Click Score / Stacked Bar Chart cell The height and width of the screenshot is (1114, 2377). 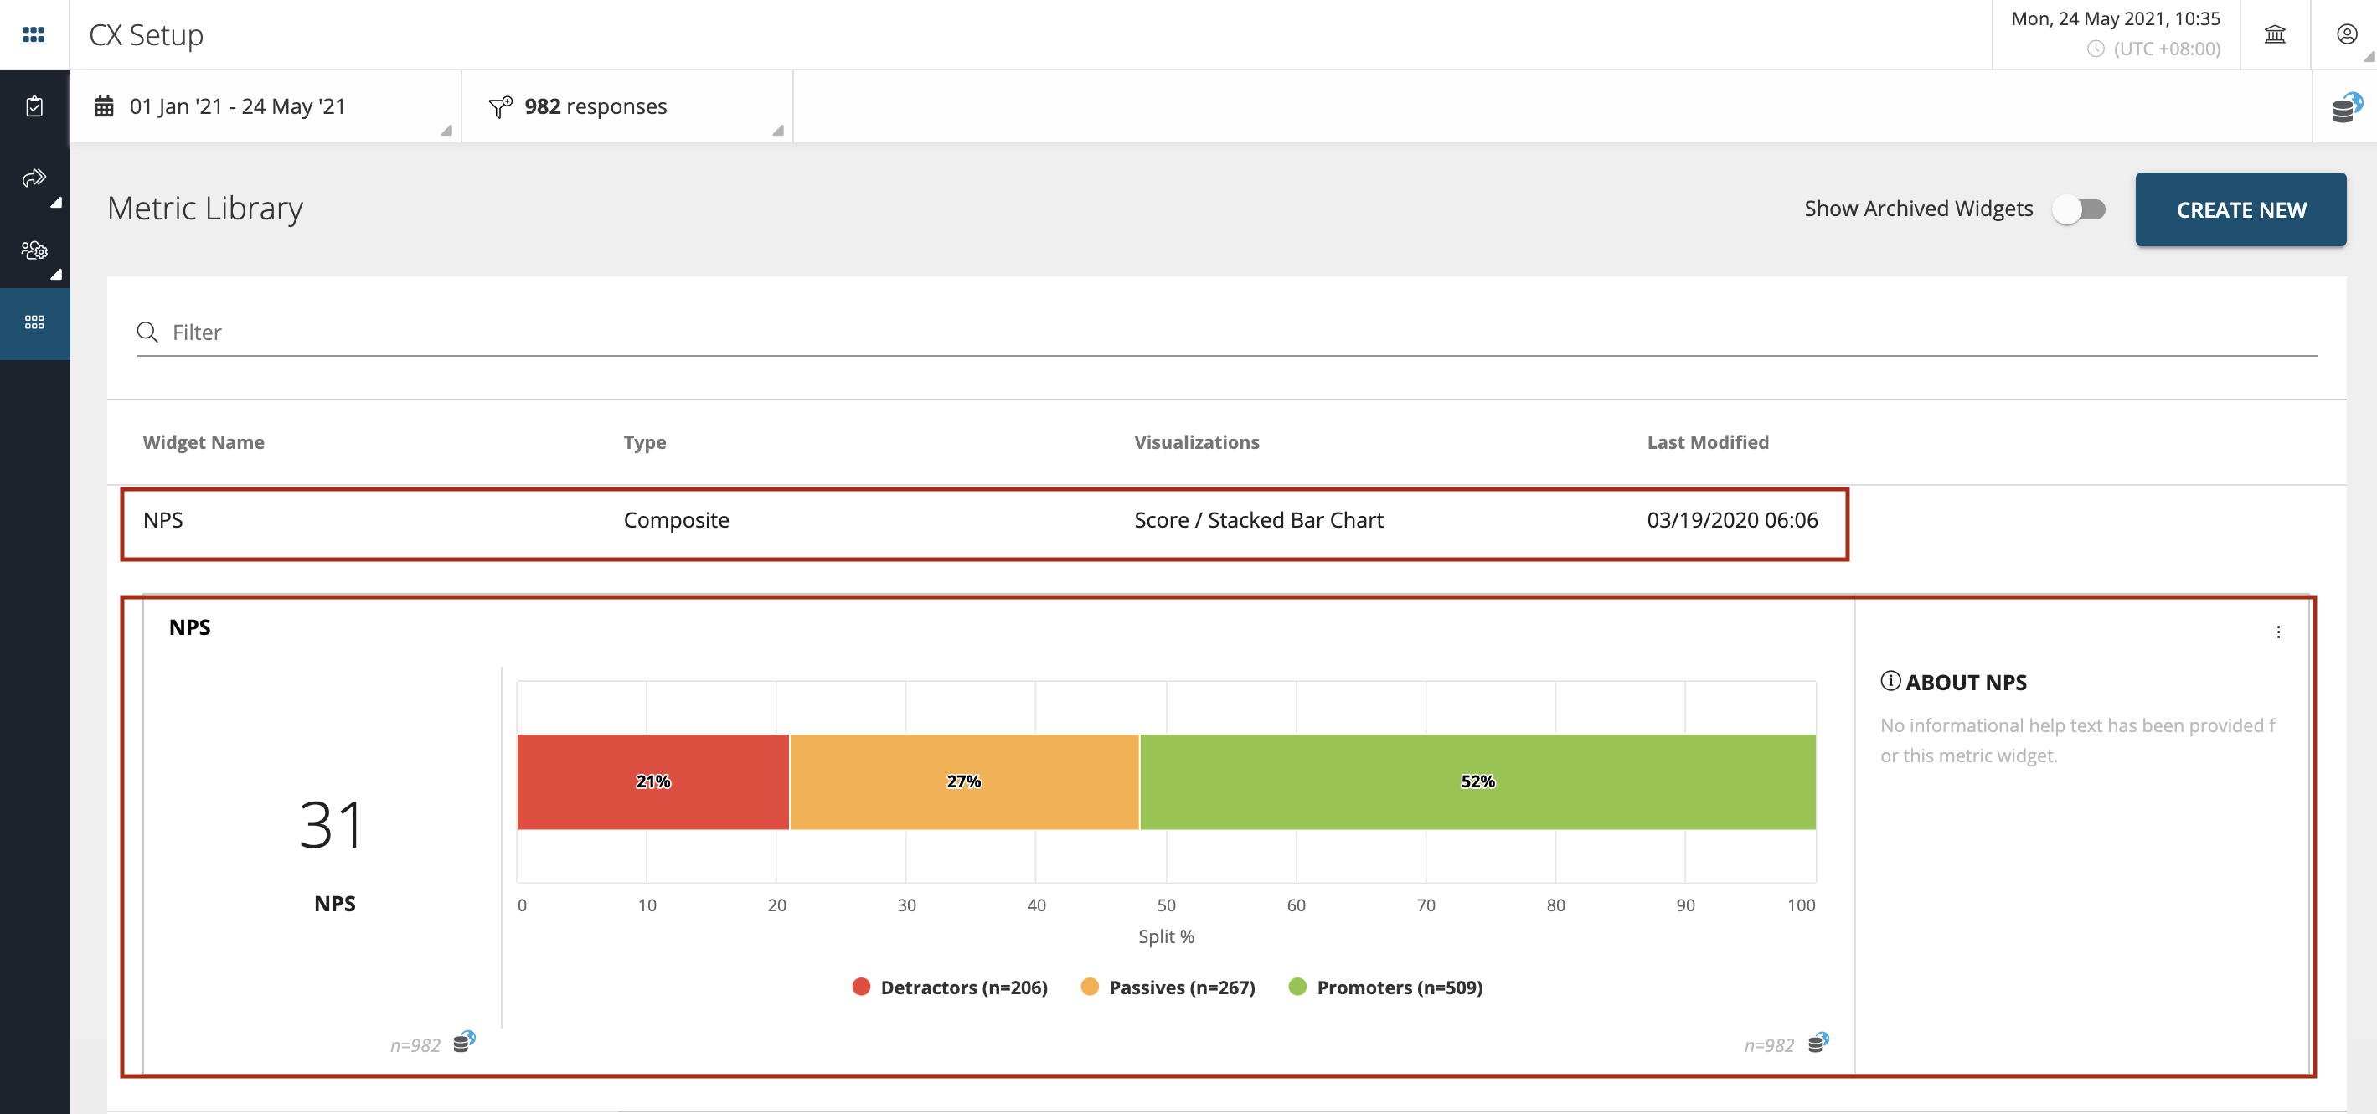pos(1258,520)
